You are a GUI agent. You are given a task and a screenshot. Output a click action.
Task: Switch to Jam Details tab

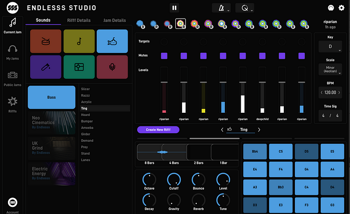tap(115, 20)
